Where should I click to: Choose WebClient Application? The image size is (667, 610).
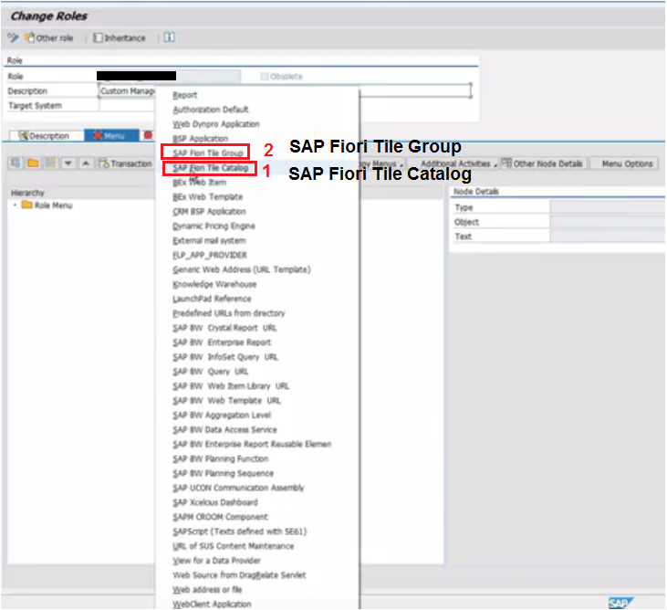212,604
